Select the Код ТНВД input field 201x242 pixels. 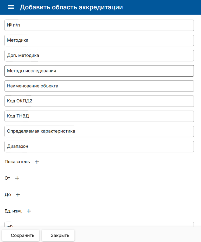[x=99, y=116]
